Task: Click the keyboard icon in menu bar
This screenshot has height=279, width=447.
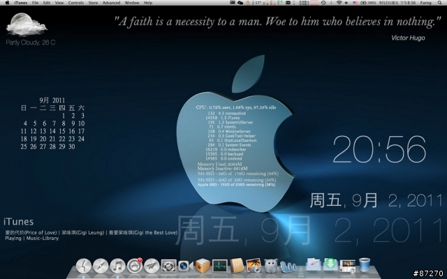Action: point(233,3)
